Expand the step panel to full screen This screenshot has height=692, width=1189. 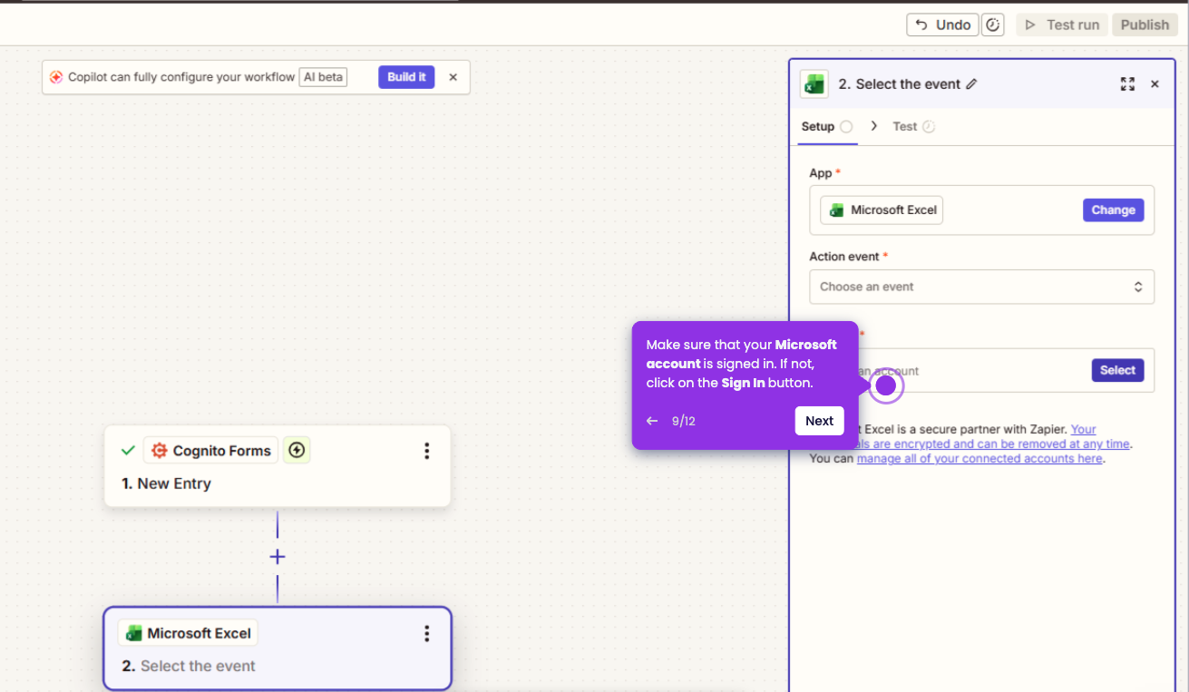tap(1127, 83)
